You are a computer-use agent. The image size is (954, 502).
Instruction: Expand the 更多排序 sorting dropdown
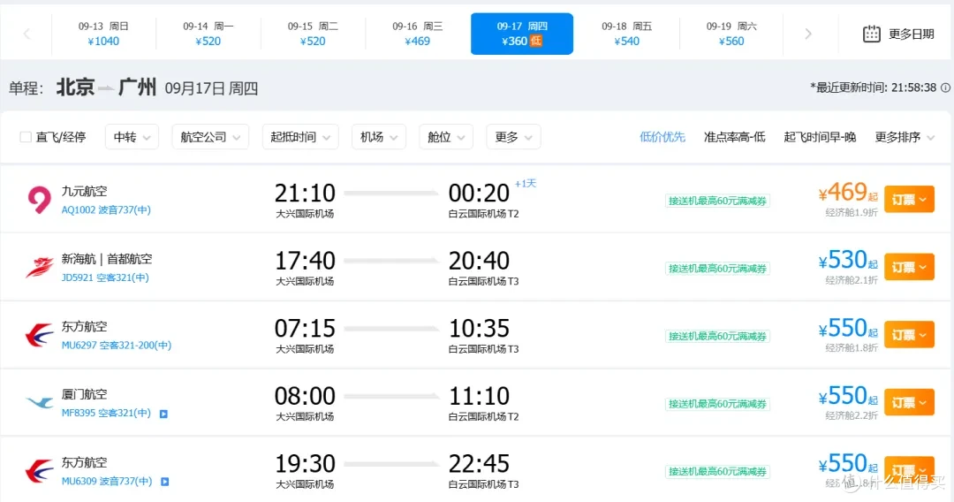pyautogui.click(x=905, y=137)
